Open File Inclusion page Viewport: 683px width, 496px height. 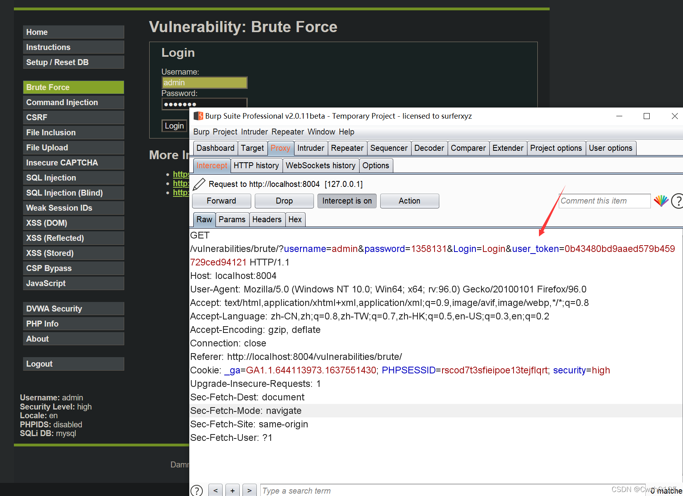[73, 133]
